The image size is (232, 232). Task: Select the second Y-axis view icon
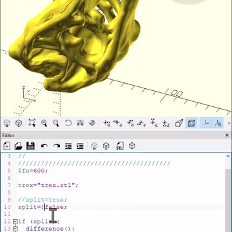[x=142, y=124]
